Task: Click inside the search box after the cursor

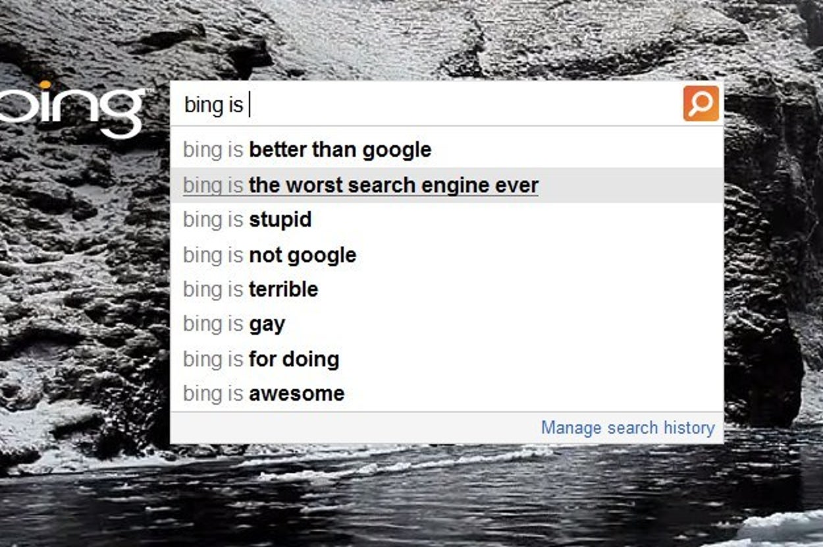Action: pos(461,104)
